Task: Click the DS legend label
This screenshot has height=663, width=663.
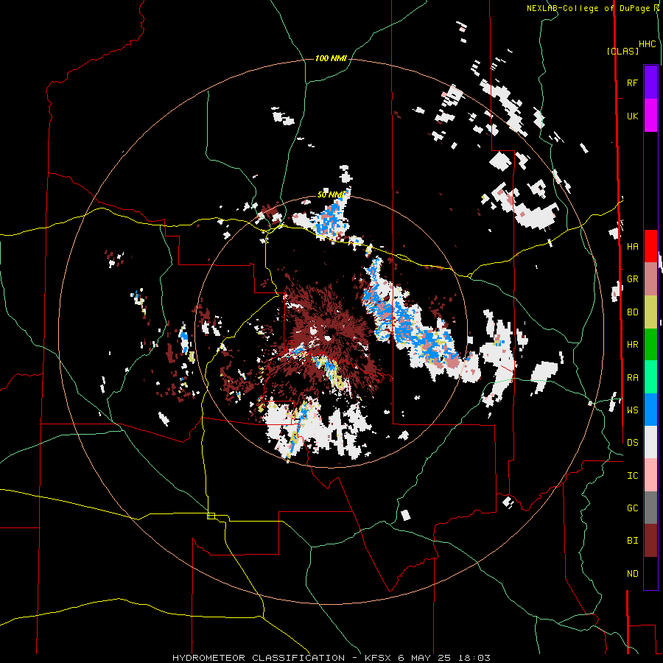Action: pos(632,443)
